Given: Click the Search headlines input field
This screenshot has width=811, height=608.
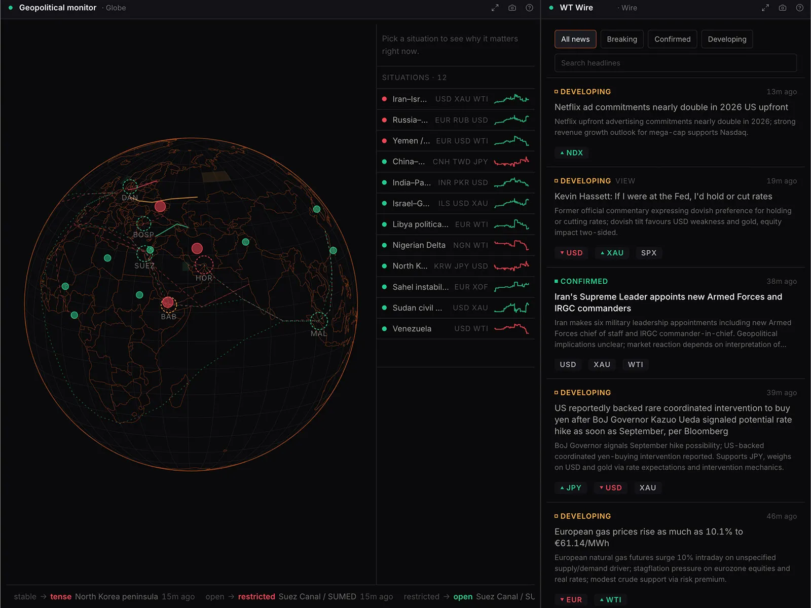Looking at the screenshot, I should (676, 63).
